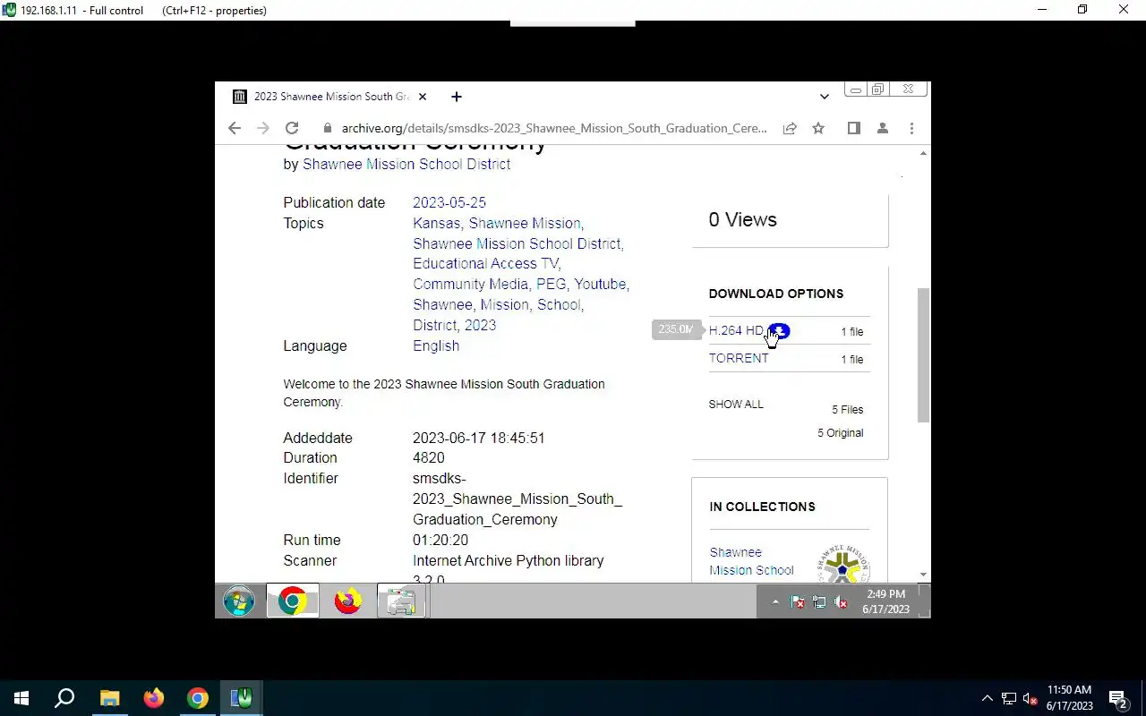Open the English language link

pyautogui.click(x=436, y=346)
